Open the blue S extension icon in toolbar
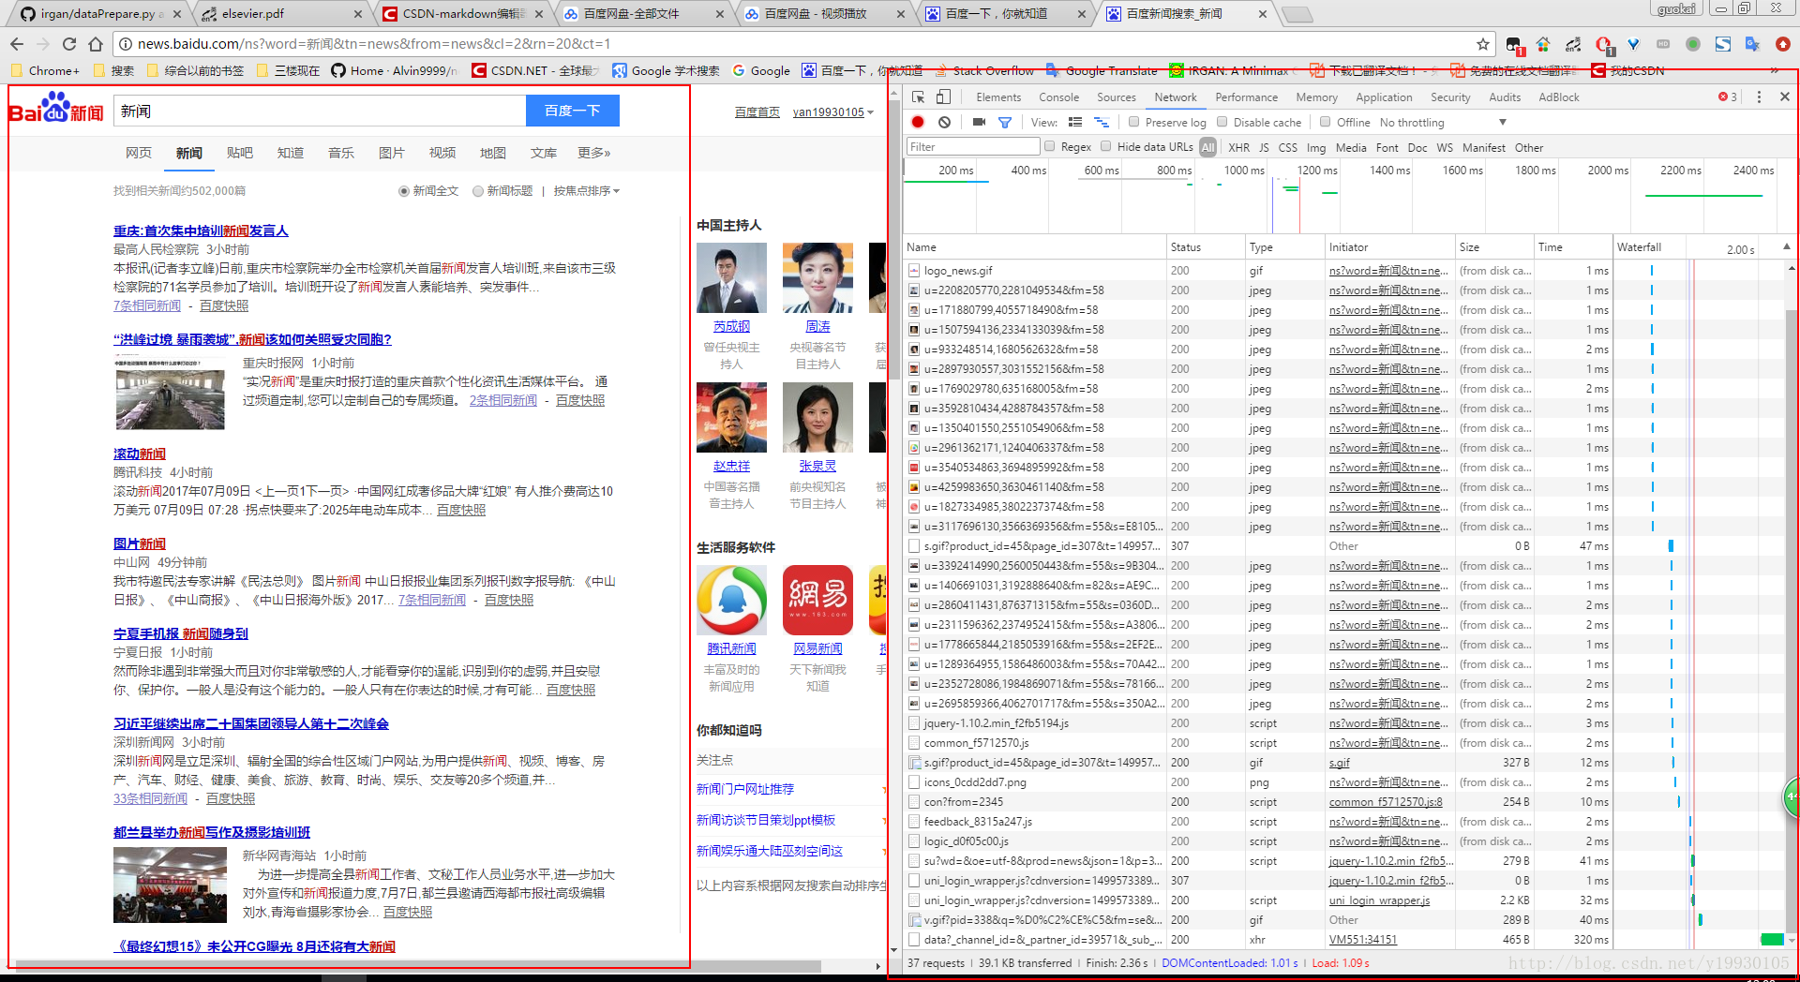1800x982 pixels. pyautogui.click(x=1723, y=44)
